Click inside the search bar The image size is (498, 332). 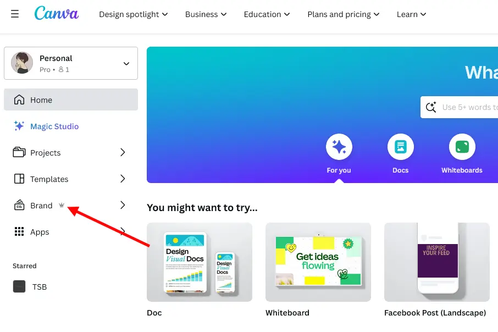(473, 107)
